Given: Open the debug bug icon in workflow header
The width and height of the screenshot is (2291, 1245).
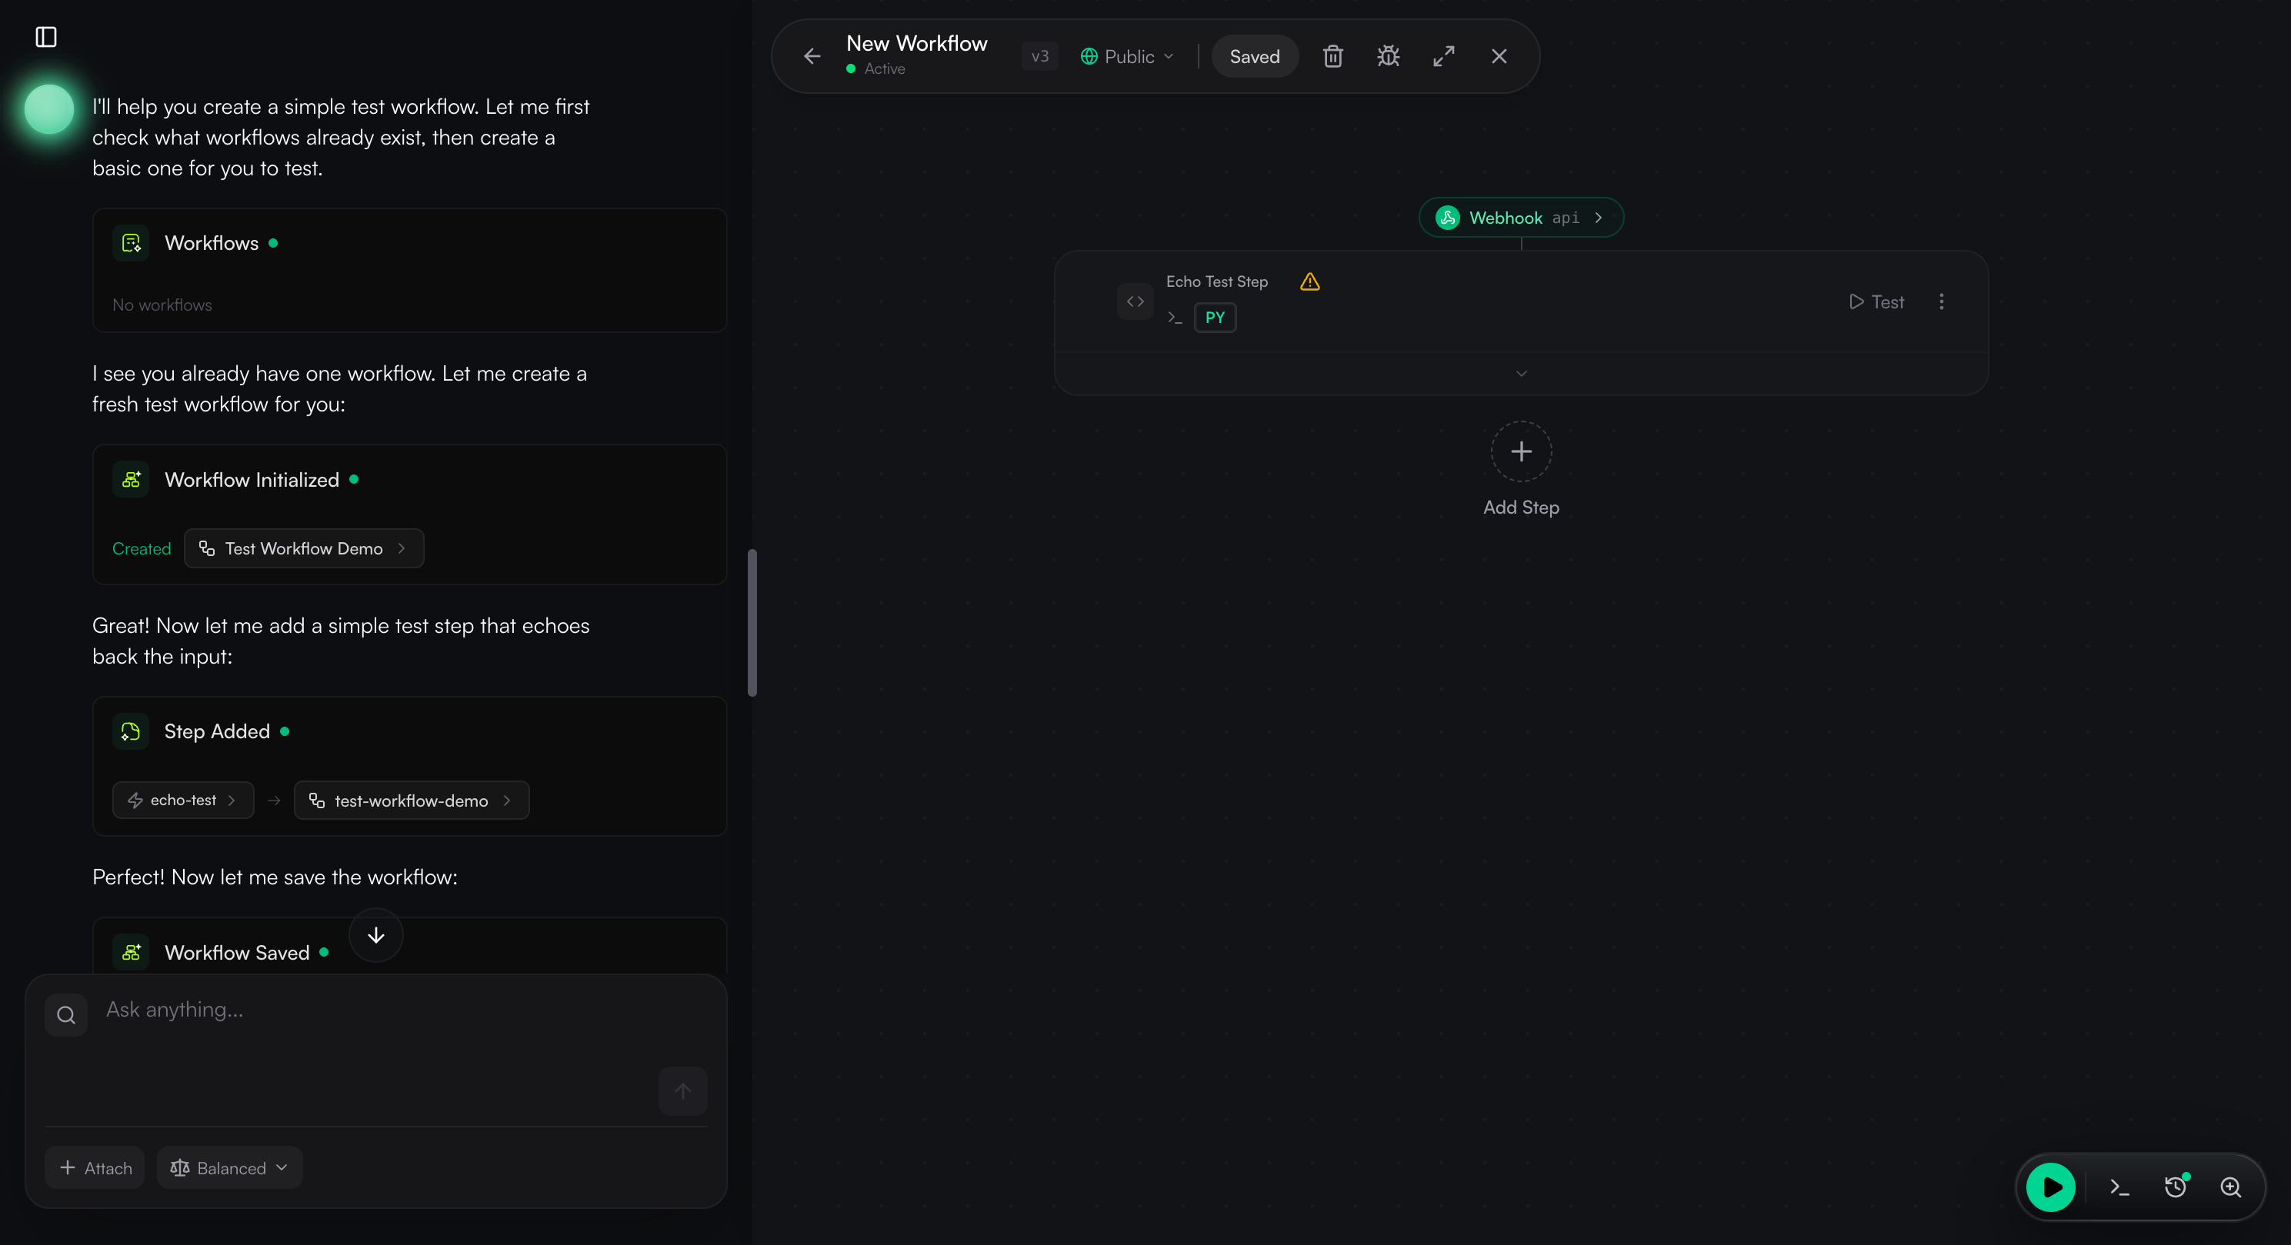Looking at the screenshot, I should [1389, 55].
